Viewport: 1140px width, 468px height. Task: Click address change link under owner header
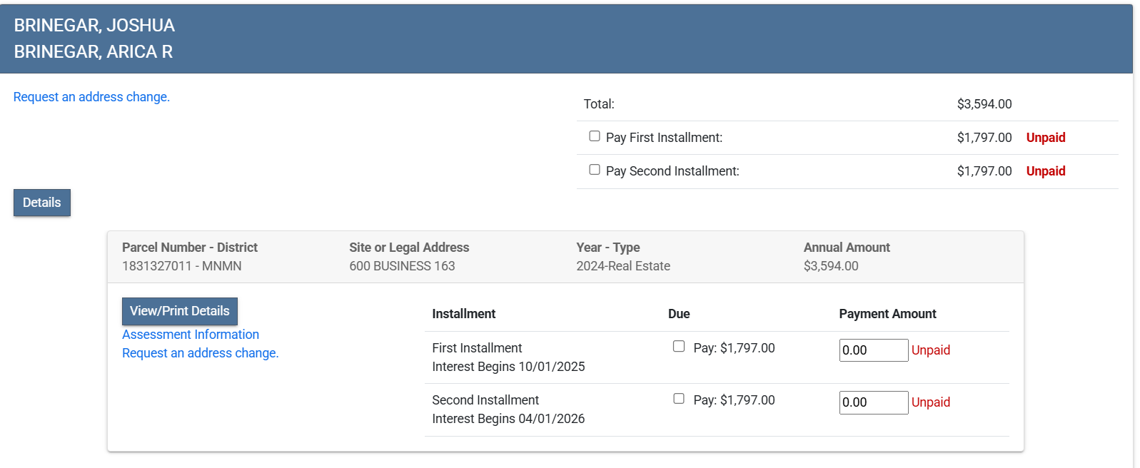(91, 97)
